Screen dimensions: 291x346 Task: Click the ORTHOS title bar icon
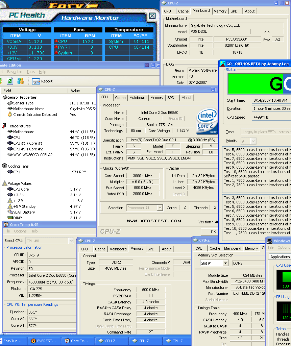click(222, 64)
